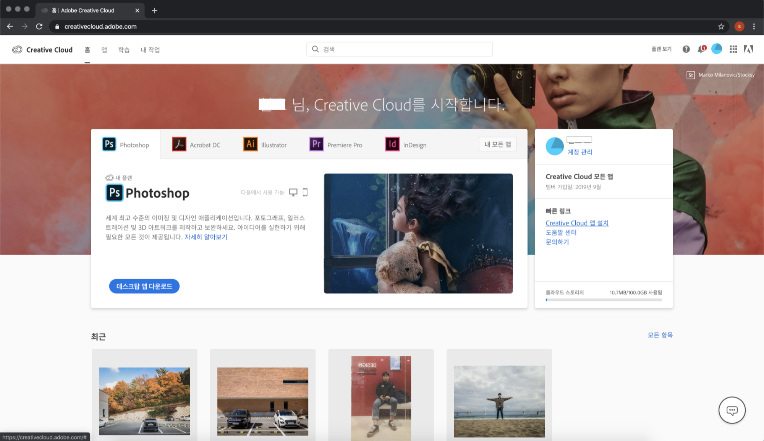Viewport: 764px width, 441px height.
Task: Click the Acrobat DC icon
Action: (179, 144)
